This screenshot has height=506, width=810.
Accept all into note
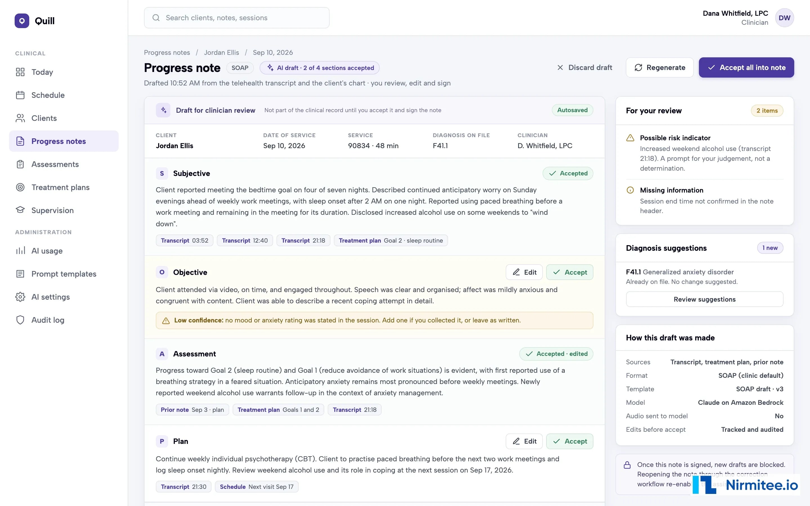pos(746,67)
